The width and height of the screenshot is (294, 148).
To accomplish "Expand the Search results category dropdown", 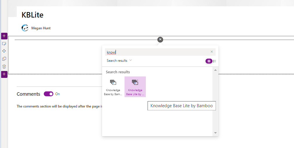I will (x=119, y=61).
